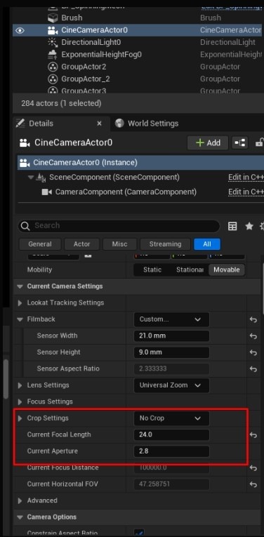The height and width of the screenshot is (537, 264).
Task: Set Mobility to Stationary
Action: [x=190, y=270]
